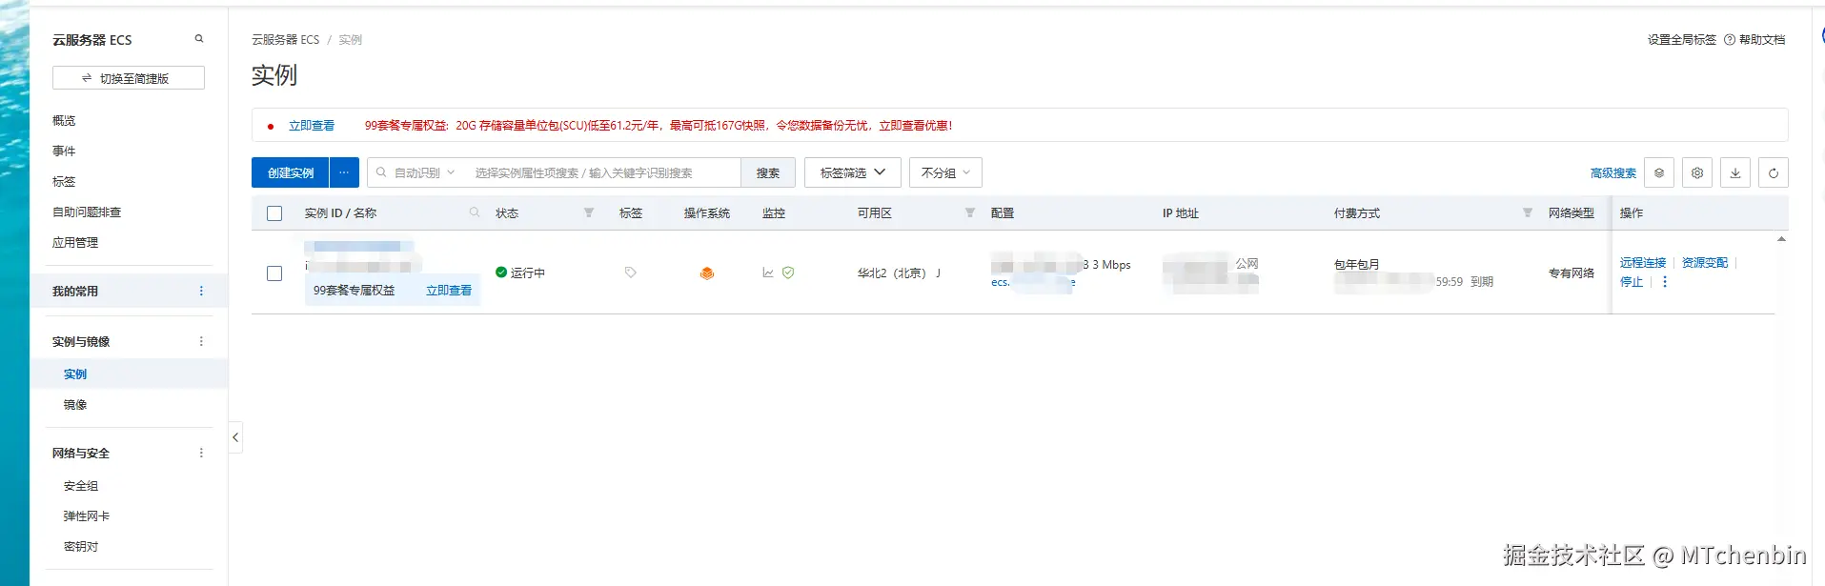Click 专有网络 network type text
This screenshot has width=1825, height=586.
1572,273
